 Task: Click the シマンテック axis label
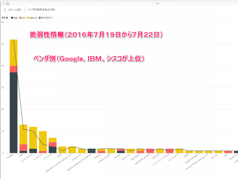[x=48, y=157]
